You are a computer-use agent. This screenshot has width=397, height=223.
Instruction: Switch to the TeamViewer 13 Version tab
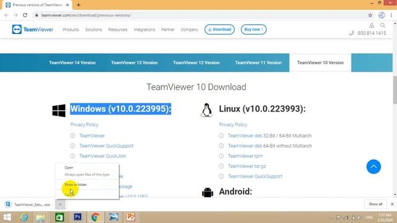click(x=134, y=63)
